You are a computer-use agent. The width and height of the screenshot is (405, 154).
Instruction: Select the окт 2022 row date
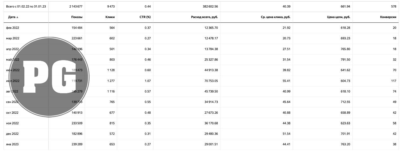(x=13, y=113)
